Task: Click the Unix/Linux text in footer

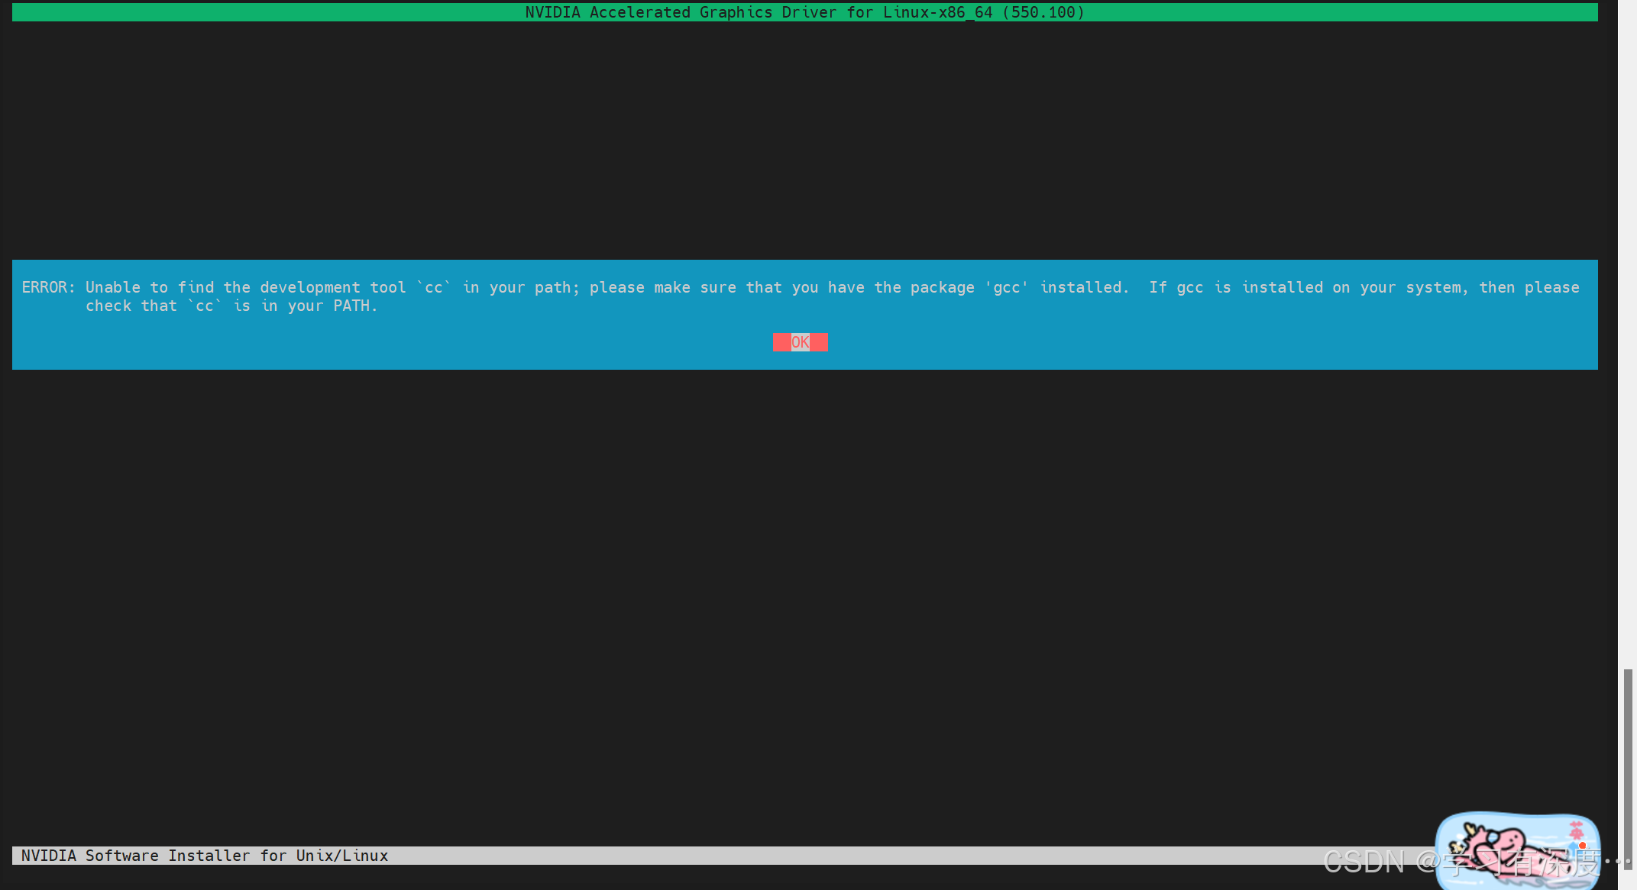Action: [342, 856]
